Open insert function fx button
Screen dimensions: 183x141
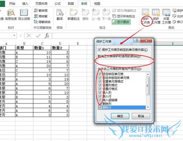pos(47,36)
